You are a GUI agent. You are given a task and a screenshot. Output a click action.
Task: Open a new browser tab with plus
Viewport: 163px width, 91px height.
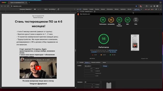coord(29,3)
